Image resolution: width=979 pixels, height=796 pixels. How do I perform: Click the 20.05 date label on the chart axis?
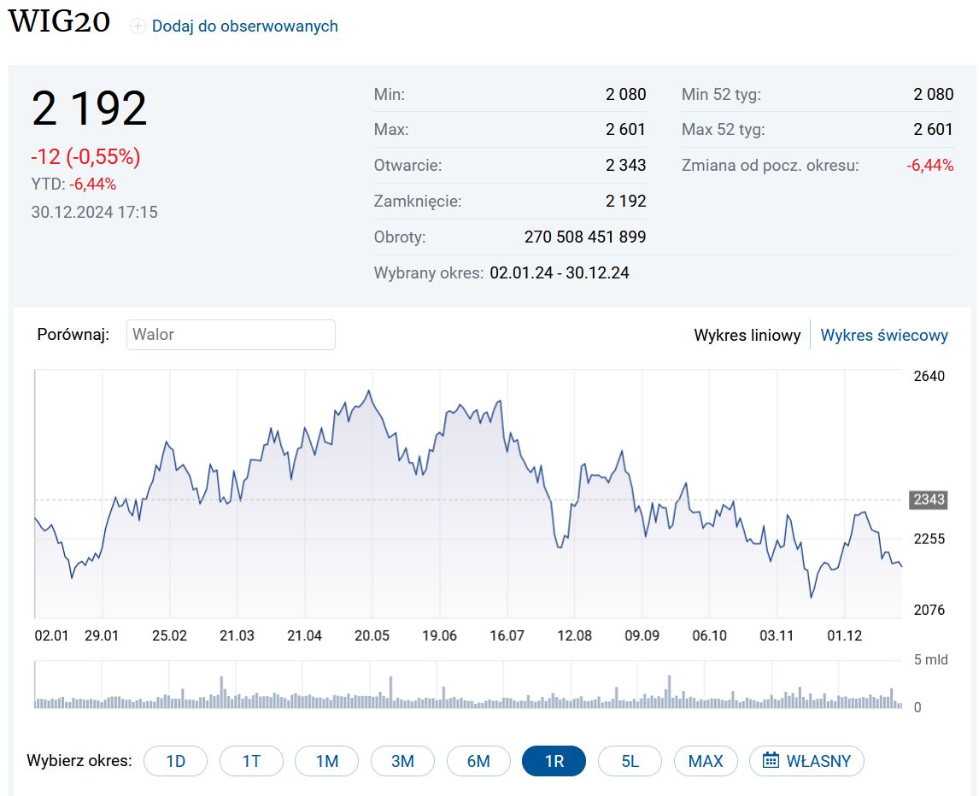[372, 635]
